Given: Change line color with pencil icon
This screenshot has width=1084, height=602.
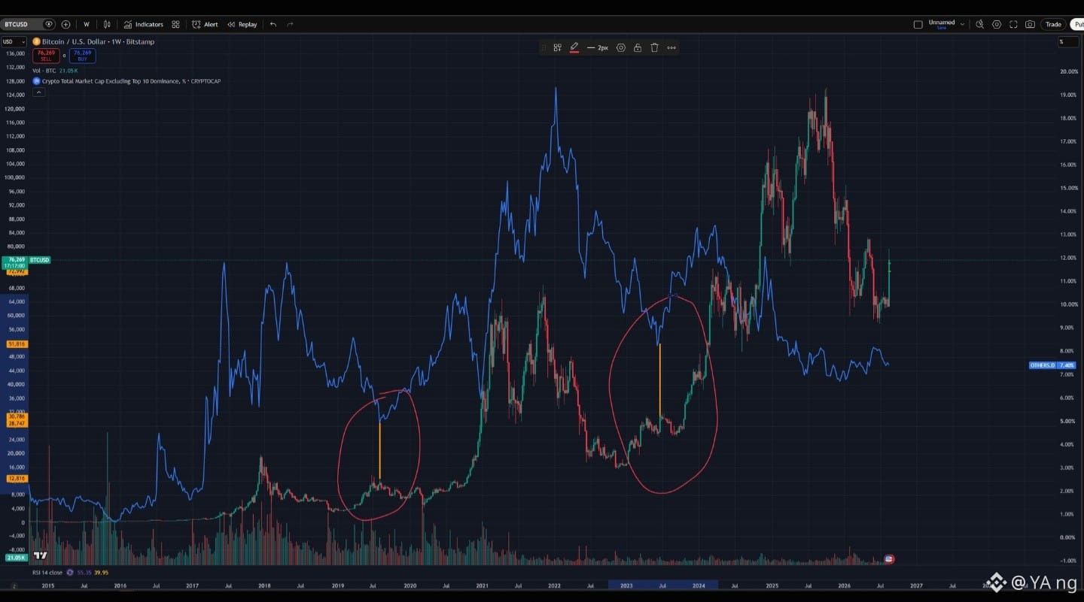Looking at the screenshot, I should tap(574, 47).
